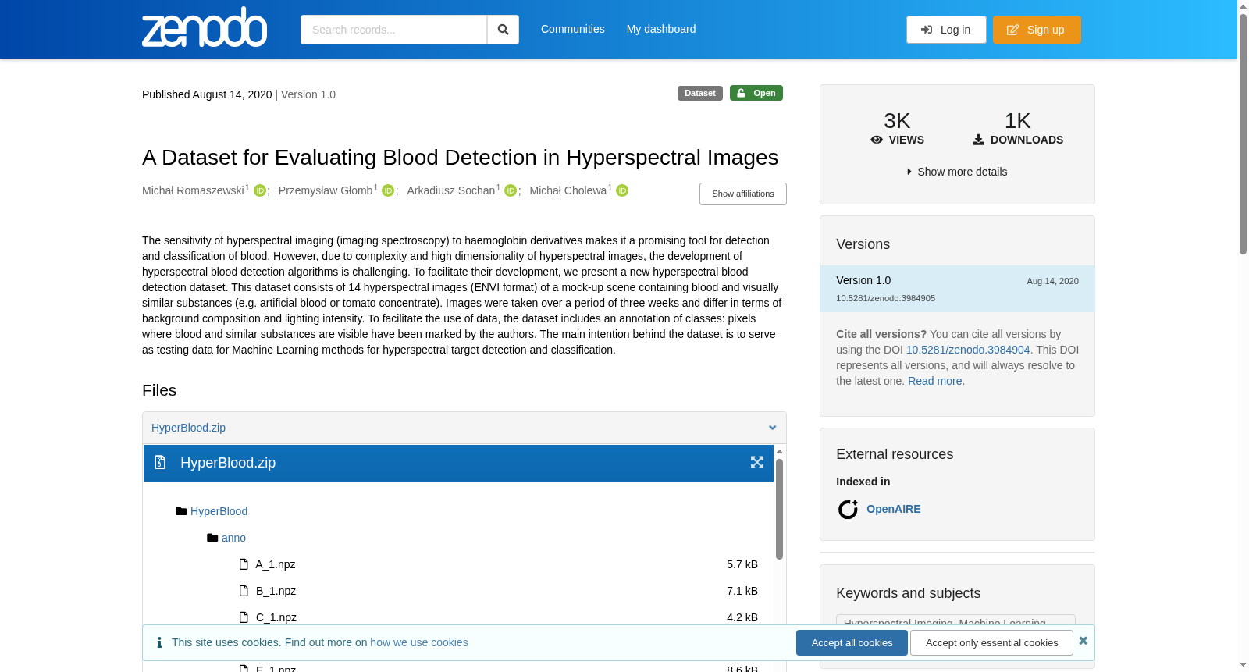Dismiss the cookie banner with X
The width and height of the screenshot is (1249, 672).
(x=1083, y=641)
